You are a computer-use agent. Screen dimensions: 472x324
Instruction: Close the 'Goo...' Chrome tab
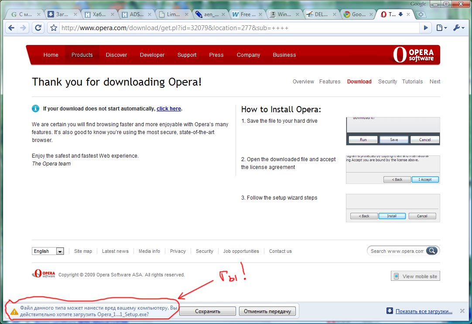pyautogui.click(x=371, y=14)
